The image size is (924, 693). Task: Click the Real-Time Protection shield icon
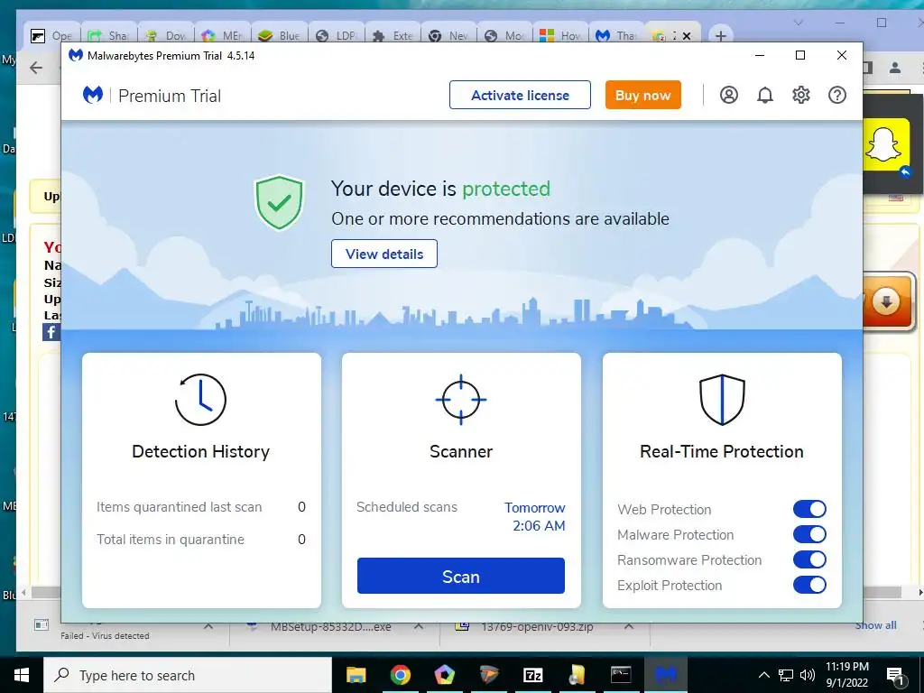tap(722, 400)
